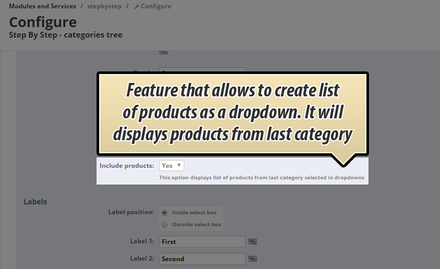Click the Labels section heading
The image size is (440, 269).
(35, 202)
